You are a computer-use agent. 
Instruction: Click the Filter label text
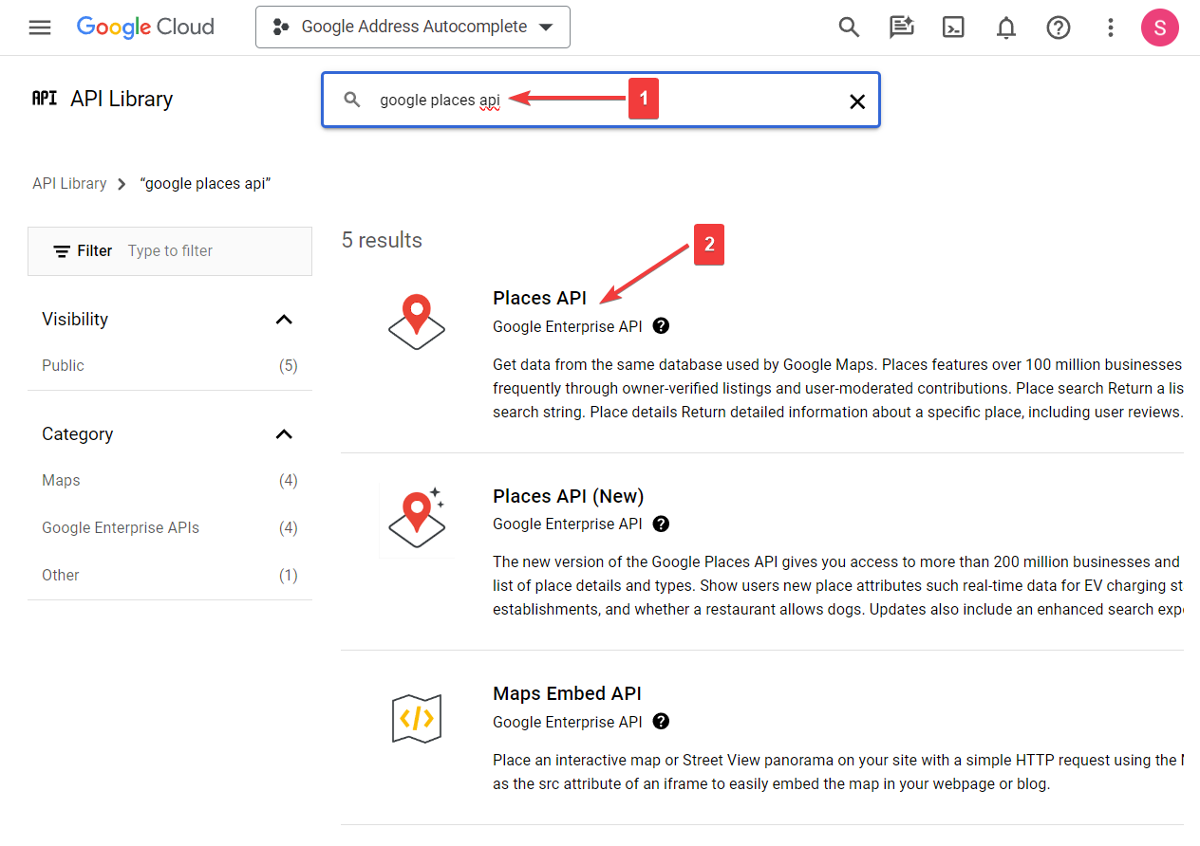point(95,251)
